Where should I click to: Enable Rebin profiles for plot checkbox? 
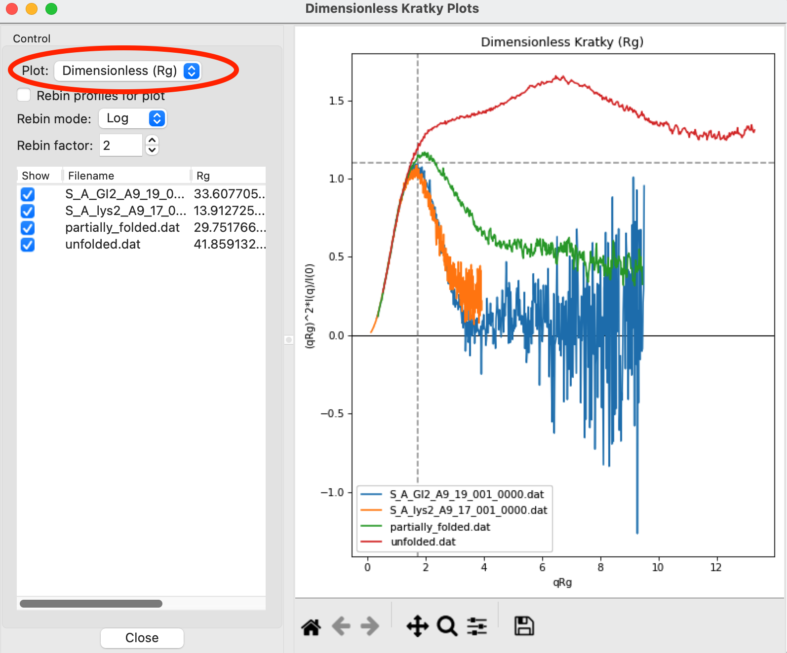24,95
